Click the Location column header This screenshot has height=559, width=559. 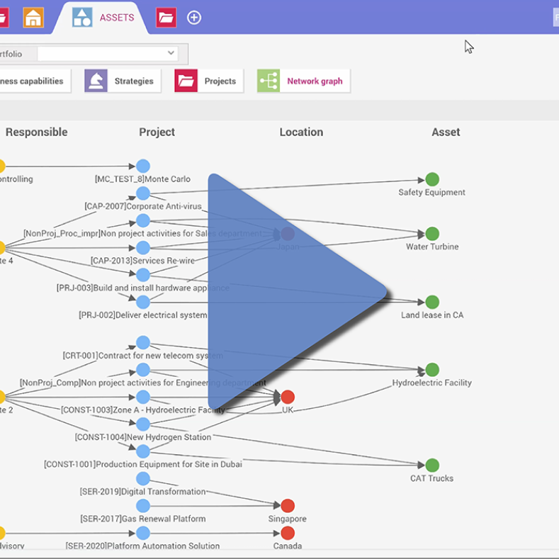(301, 132)
